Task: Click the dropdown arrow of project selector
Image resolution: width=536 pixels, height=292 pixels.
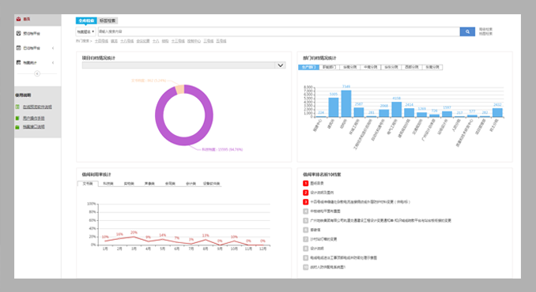Action: [x=281, y=66]
